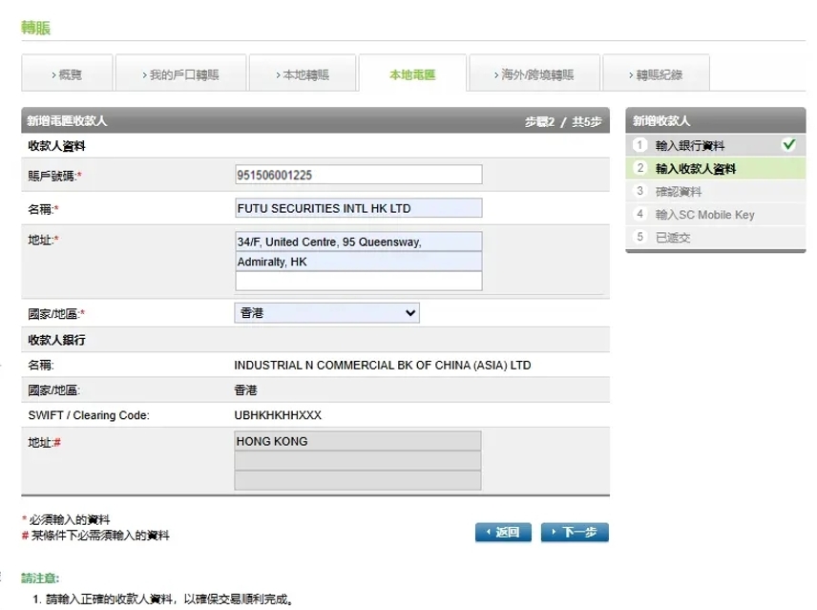
Task: Click the empty third payee address line
Action: pyautogui.click(x=359, y=281)
